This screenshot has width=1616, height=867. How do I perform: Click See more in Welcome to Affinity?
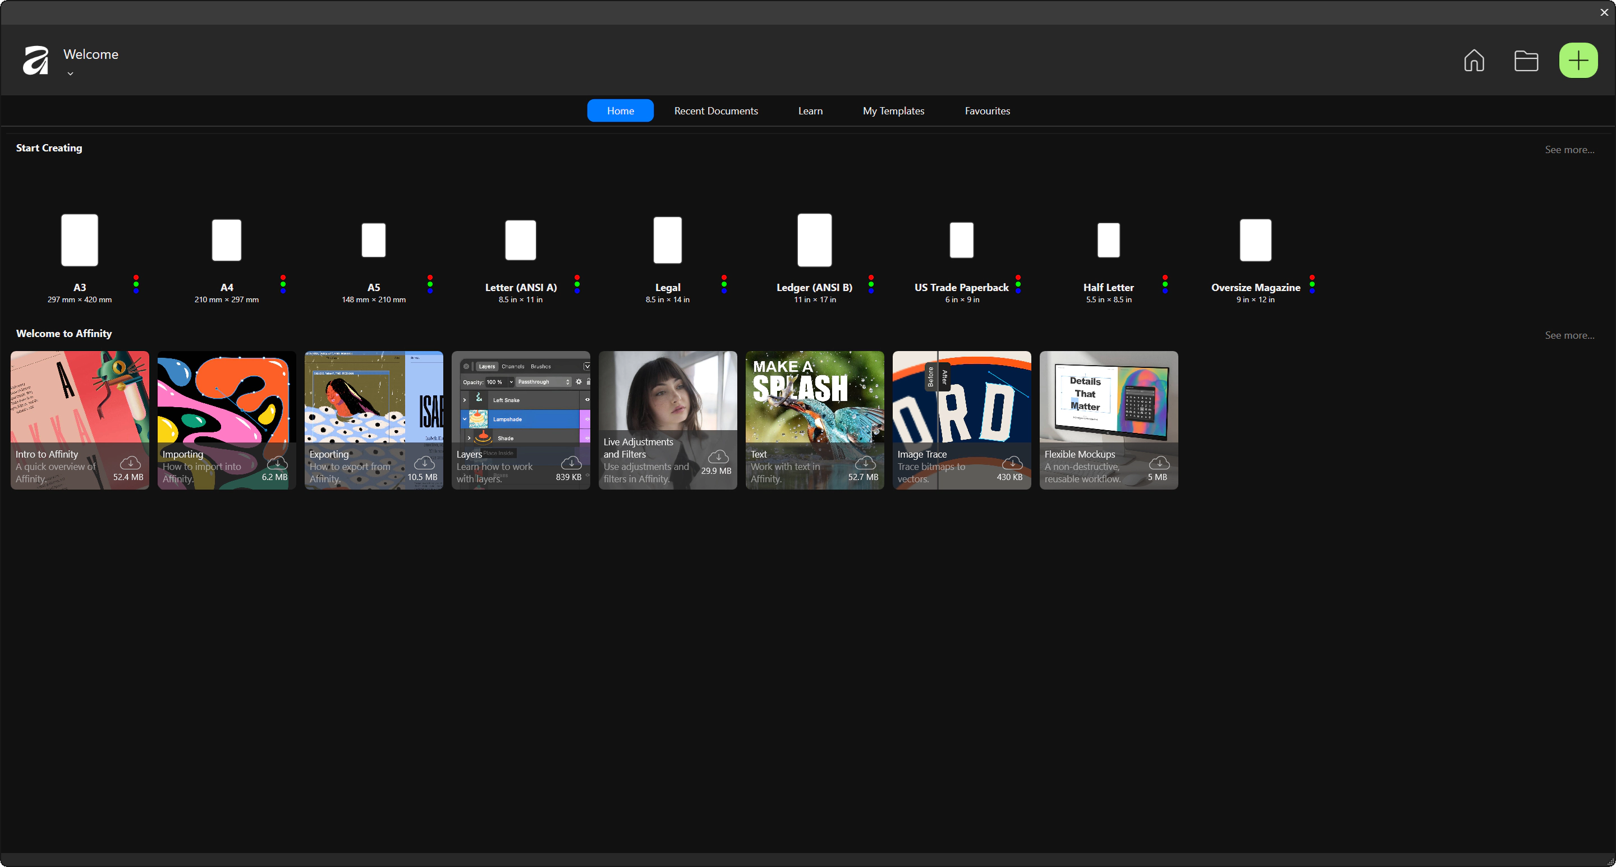[x=1569, y=335]
